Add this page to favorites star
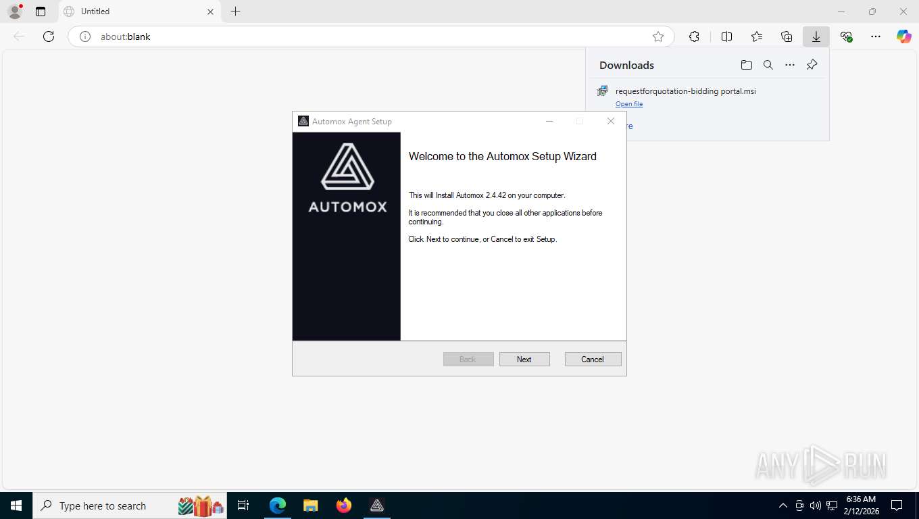Image resolution: width=919 pixels, height=519 pixels. [658, 36]
